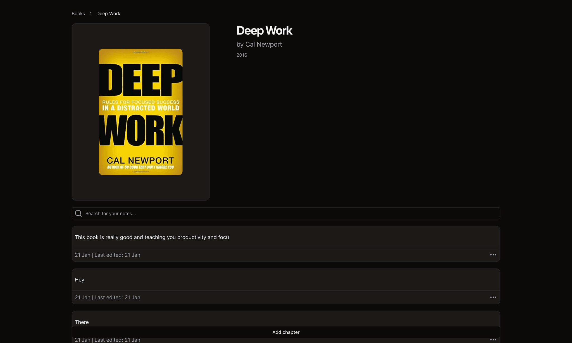Viewport: 572px width, 343px height.
Task: Click the 'by Cal Newport' author text
Action: pyautogui.click(x=259, y=45)
